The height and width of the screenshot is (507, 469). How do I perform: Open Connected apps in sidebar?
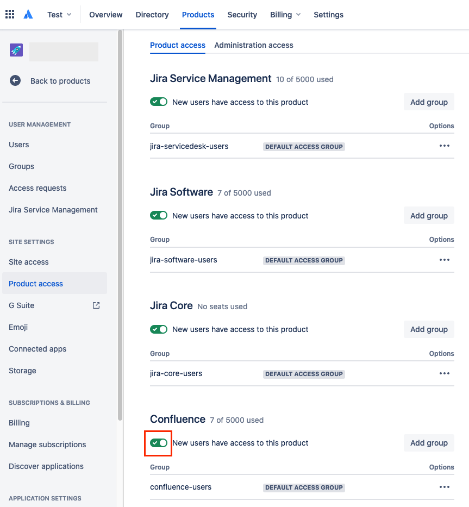click(x=37, y=348)
